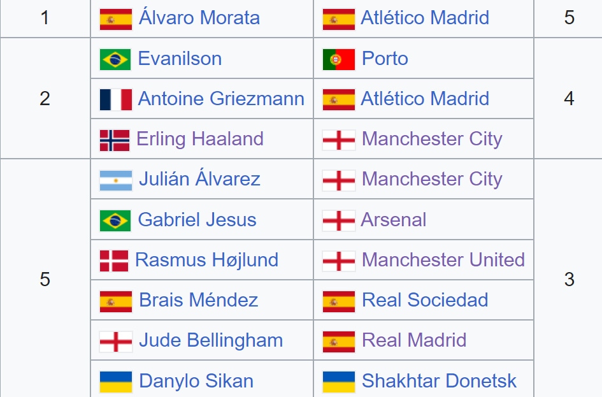602x397 pixels.
Task: Click the Brazilian flag next to Evanilson
Action: (115, 59)
